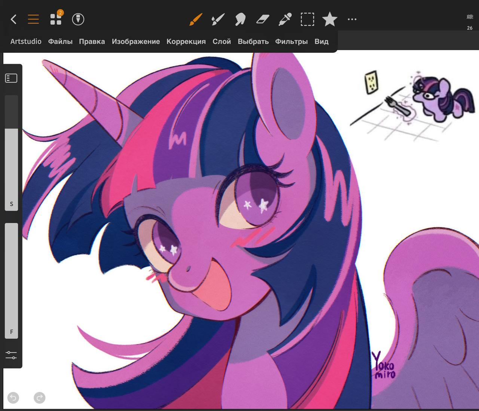Select the Eyedropper tool

[x=285, y=19]
